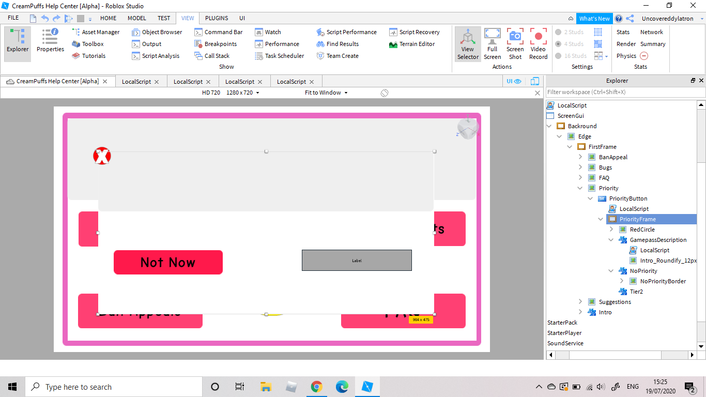
Task: Collapse the PriorityFrame tree node
Action: [x=601, y=219]
